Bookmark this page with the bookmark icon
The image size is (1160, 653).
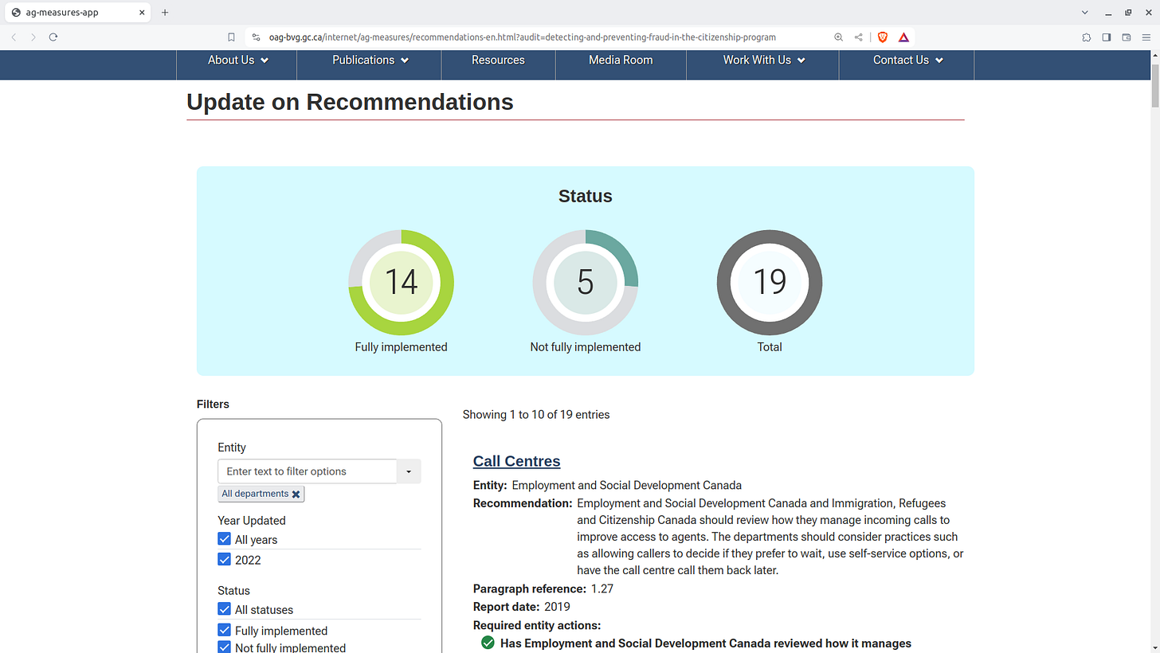pos(231,37)
